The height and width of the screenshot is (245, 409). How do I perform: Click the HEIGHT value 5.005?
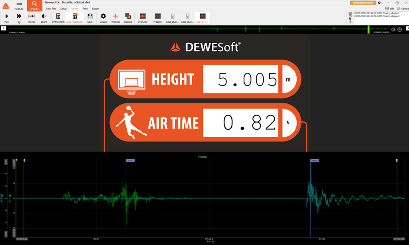(x=240, y=79)
